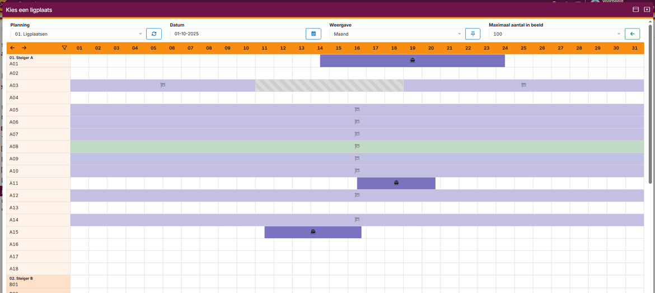Screen dimensions: 655x293
Task: Open the filter funnel in header
Action: click(x=64, y=48)
